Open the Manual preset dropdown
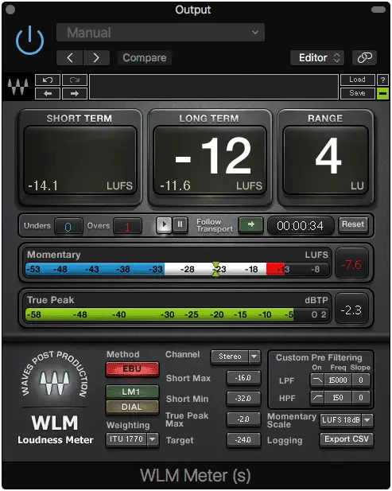The height and width of the screenshot is (491, 392). [161, 33]
